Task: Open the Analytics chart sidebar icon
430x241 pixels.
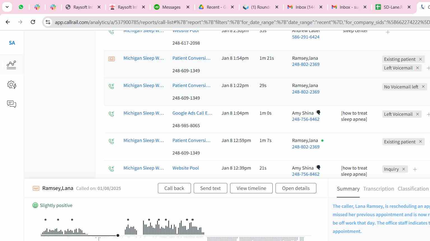Action: pyautogui.click(x=11, y=65)
